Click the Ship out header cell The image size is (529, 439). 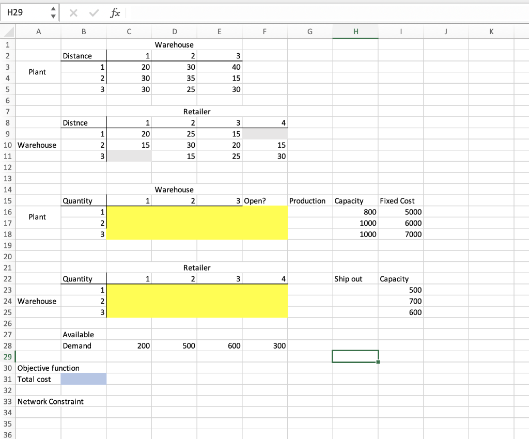[x=355, y=279]
